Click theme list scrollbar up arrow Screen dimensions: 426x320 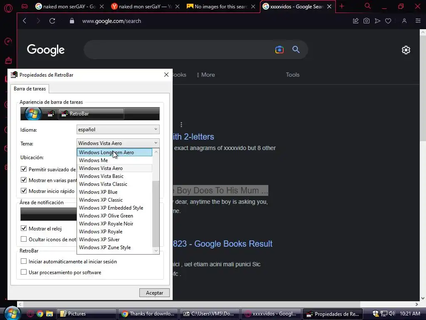point(156,152)
